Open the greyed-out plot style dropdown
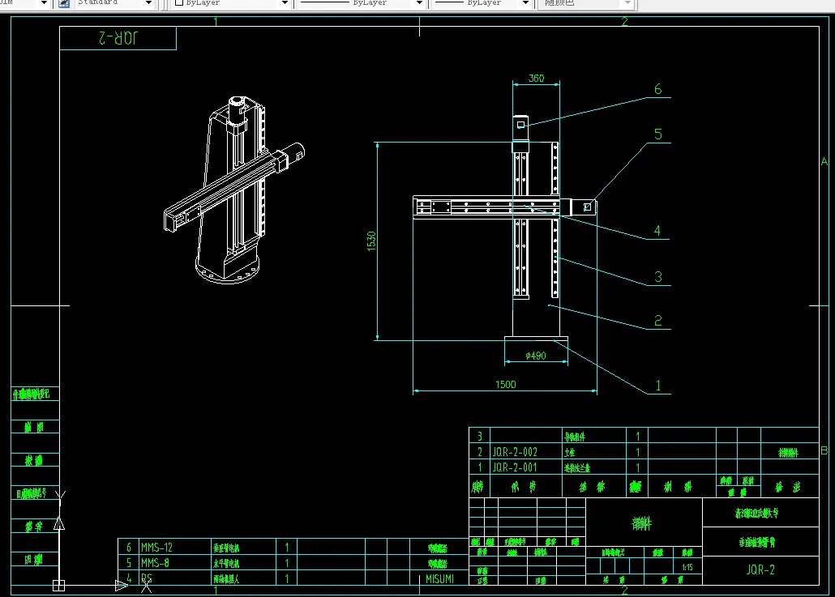The height and width of the screenshot is (597, 835). [x=627, y=3]
